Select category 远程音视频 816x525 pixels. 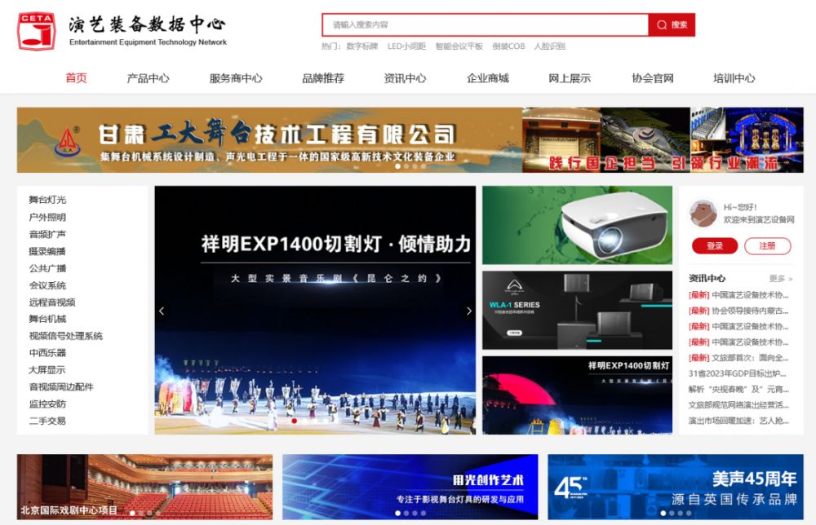[52, 302]
